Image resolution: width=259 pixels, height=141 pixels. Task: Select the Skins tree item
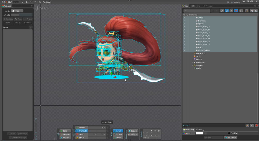coord(197,56)
